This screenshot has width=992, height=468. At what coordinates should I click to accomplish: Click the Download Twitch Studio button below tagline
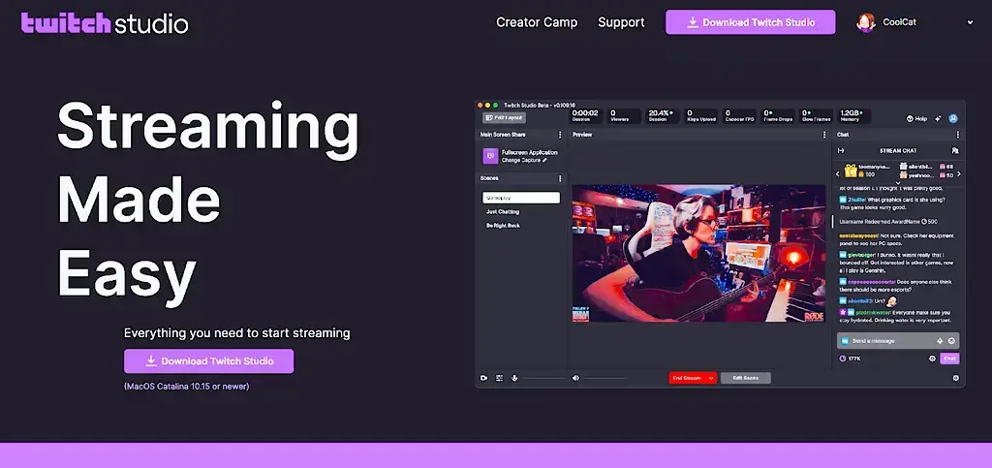pos(209,361)
